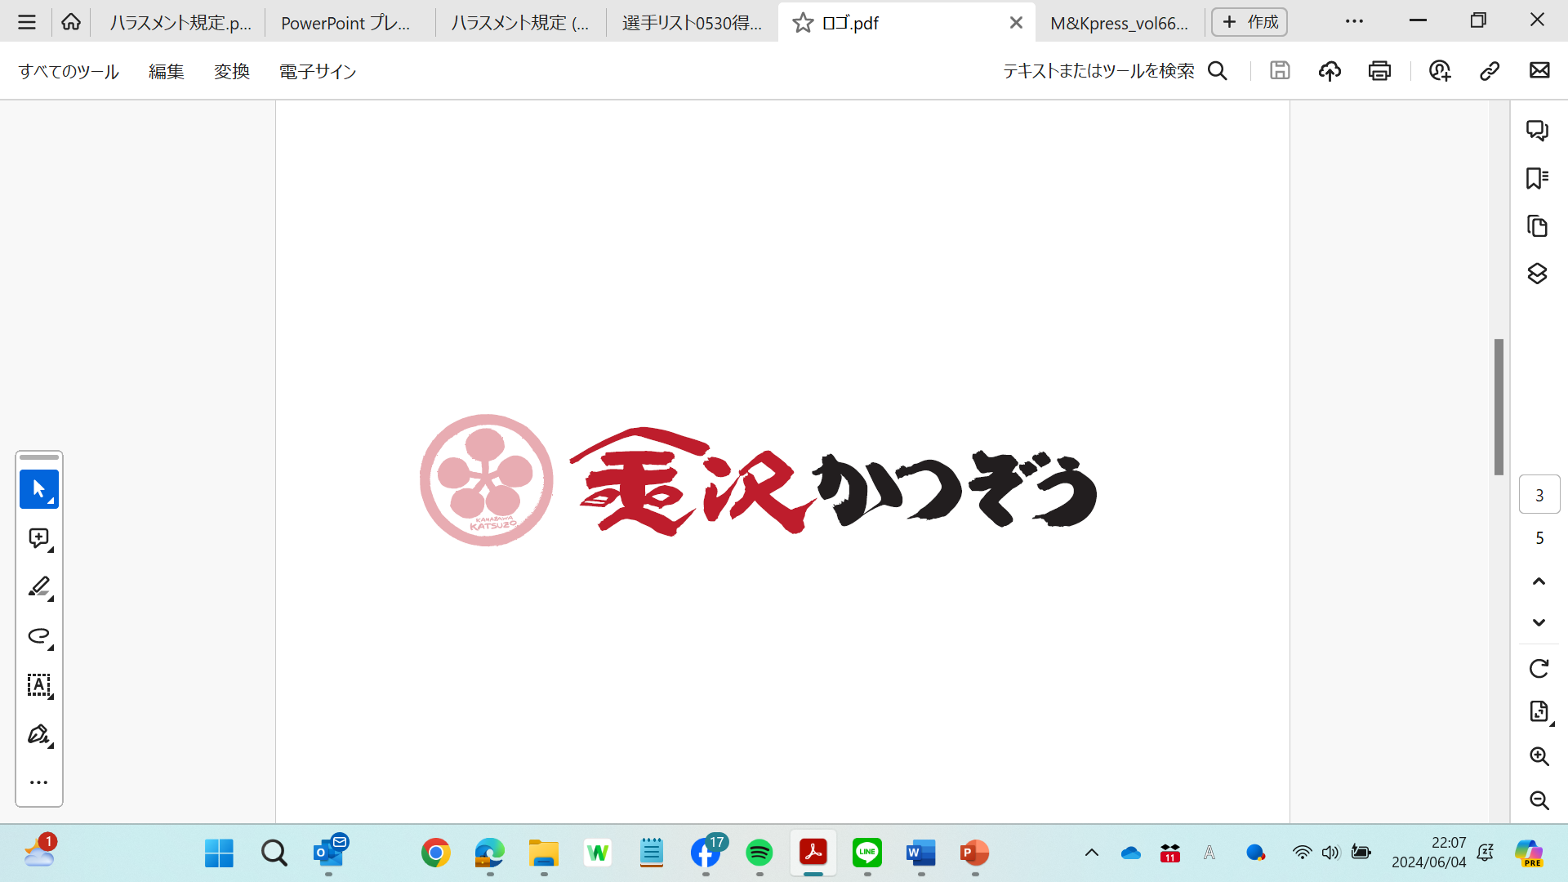
Task: Zoom in on the document
Action: tap(1539, 756)
